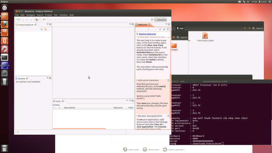Click the Path column header in Tasks
272x153 pixels.
coord(131,108)
